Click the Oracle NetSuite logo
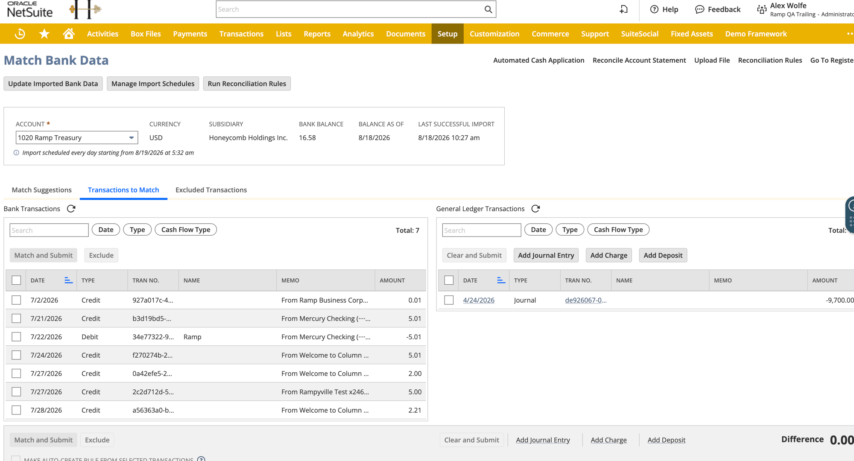The height and width of the screenshot is (461, 854). (30, 9)
